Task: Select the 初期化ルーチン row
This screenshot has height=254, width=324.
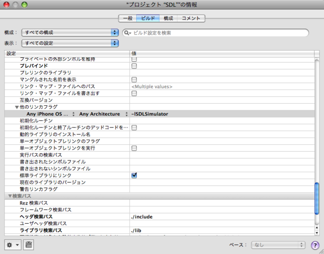Action: click(x=159, y=121)
